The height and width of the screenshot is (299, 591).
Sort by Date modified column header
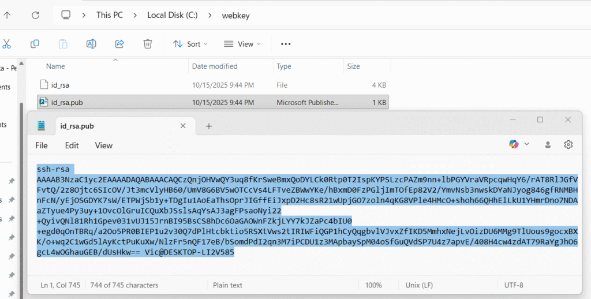pos(215,66)
